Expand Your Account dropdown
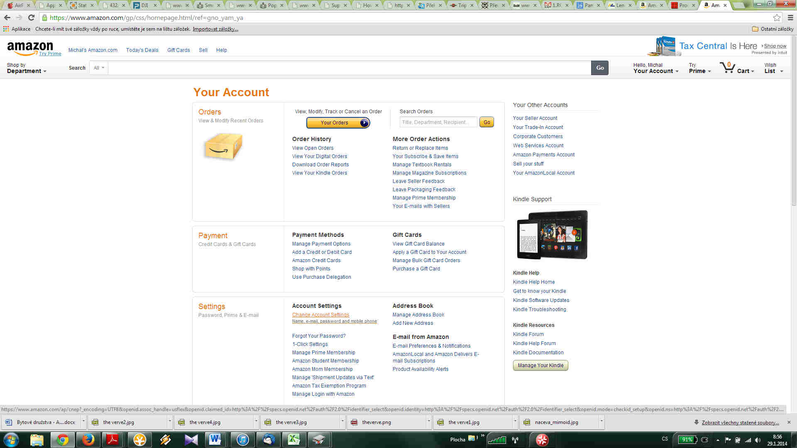This screenshot has width=797, height=448. point(656,68)
